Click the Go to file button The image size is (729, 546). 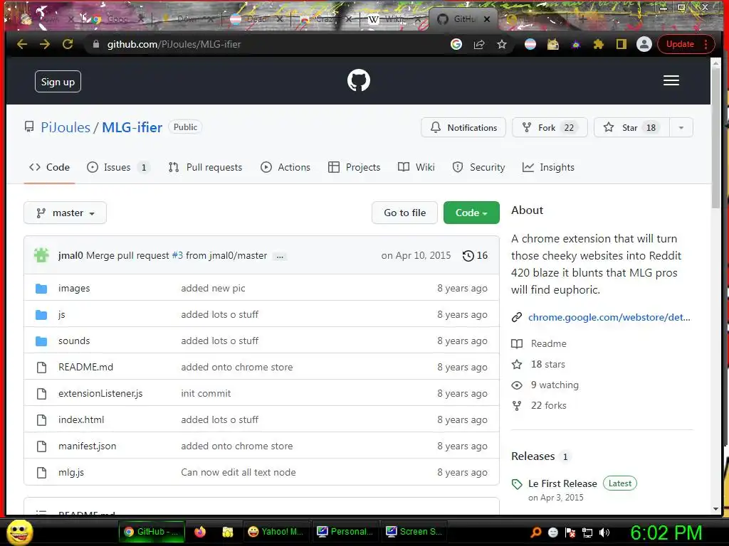[404, 213]
